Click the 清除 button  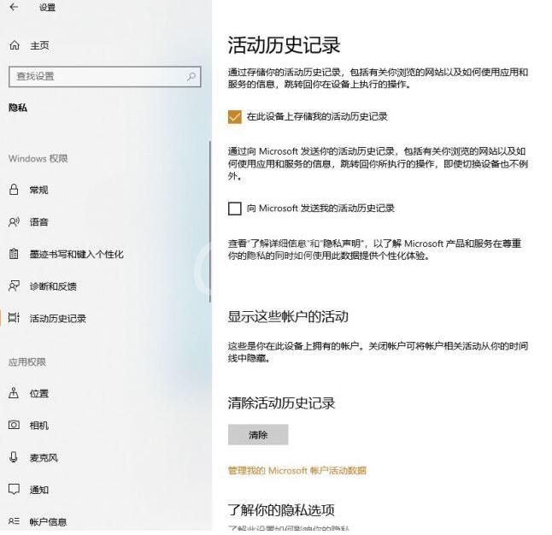pos(258,435)
